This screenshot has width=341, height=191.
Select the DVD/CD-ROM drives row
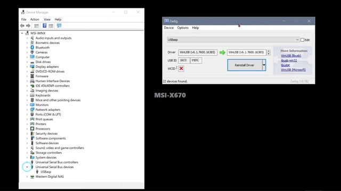pos(50,72)
